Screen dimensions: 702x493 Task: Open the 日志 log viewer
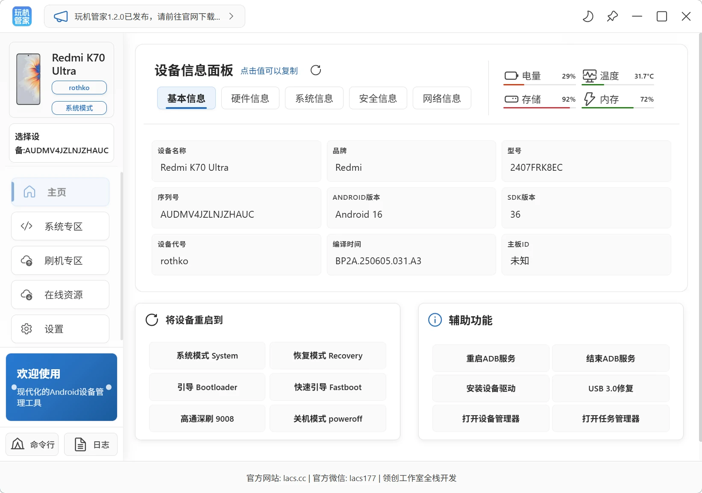[91, 444]
